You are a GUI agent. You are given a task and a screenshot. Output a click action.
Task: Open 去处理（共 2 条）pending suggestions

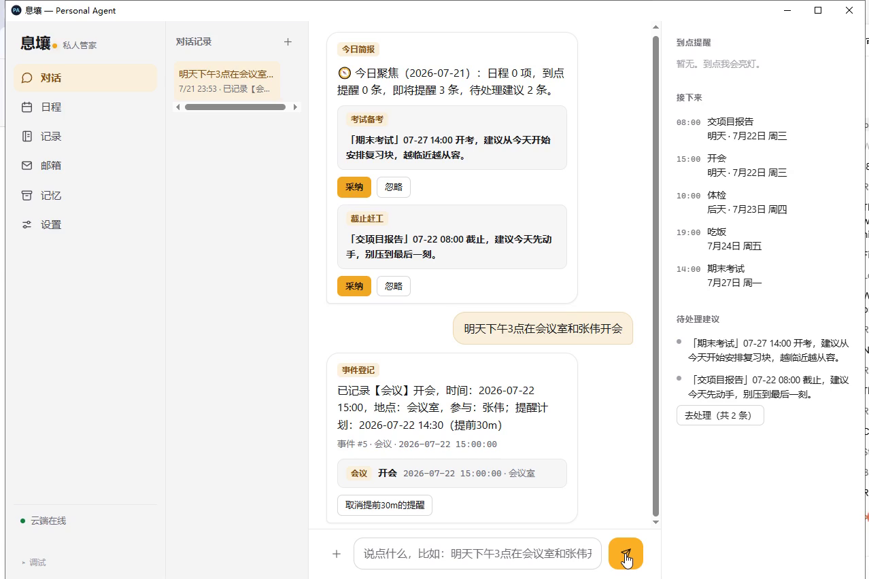[x=720, y=416]
